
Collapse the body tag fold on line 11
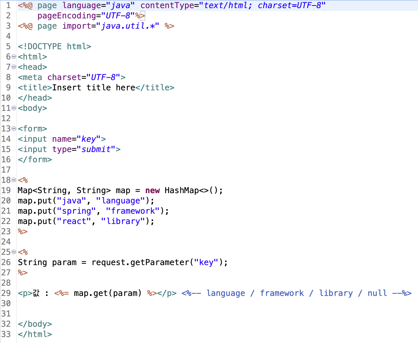14,108
